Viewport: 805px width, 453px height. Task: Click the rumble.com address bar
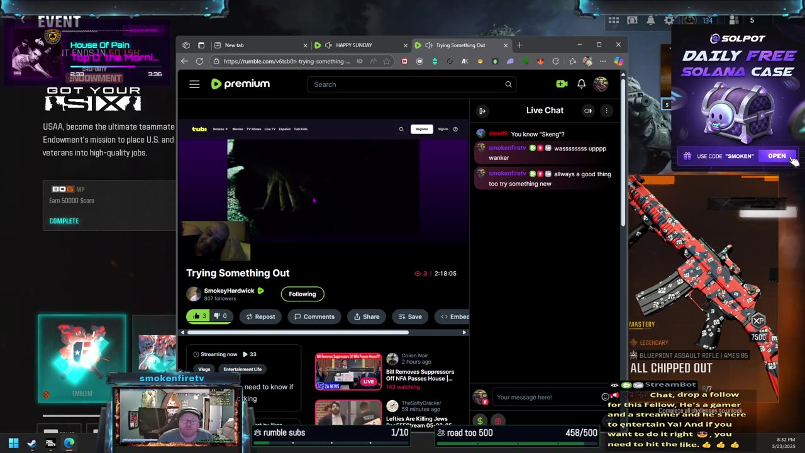coord(287,61)
